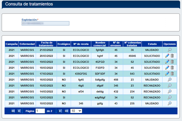Screen dimensions: 182x121
Task: Go to next page of results
Action: tap(60, 111)
